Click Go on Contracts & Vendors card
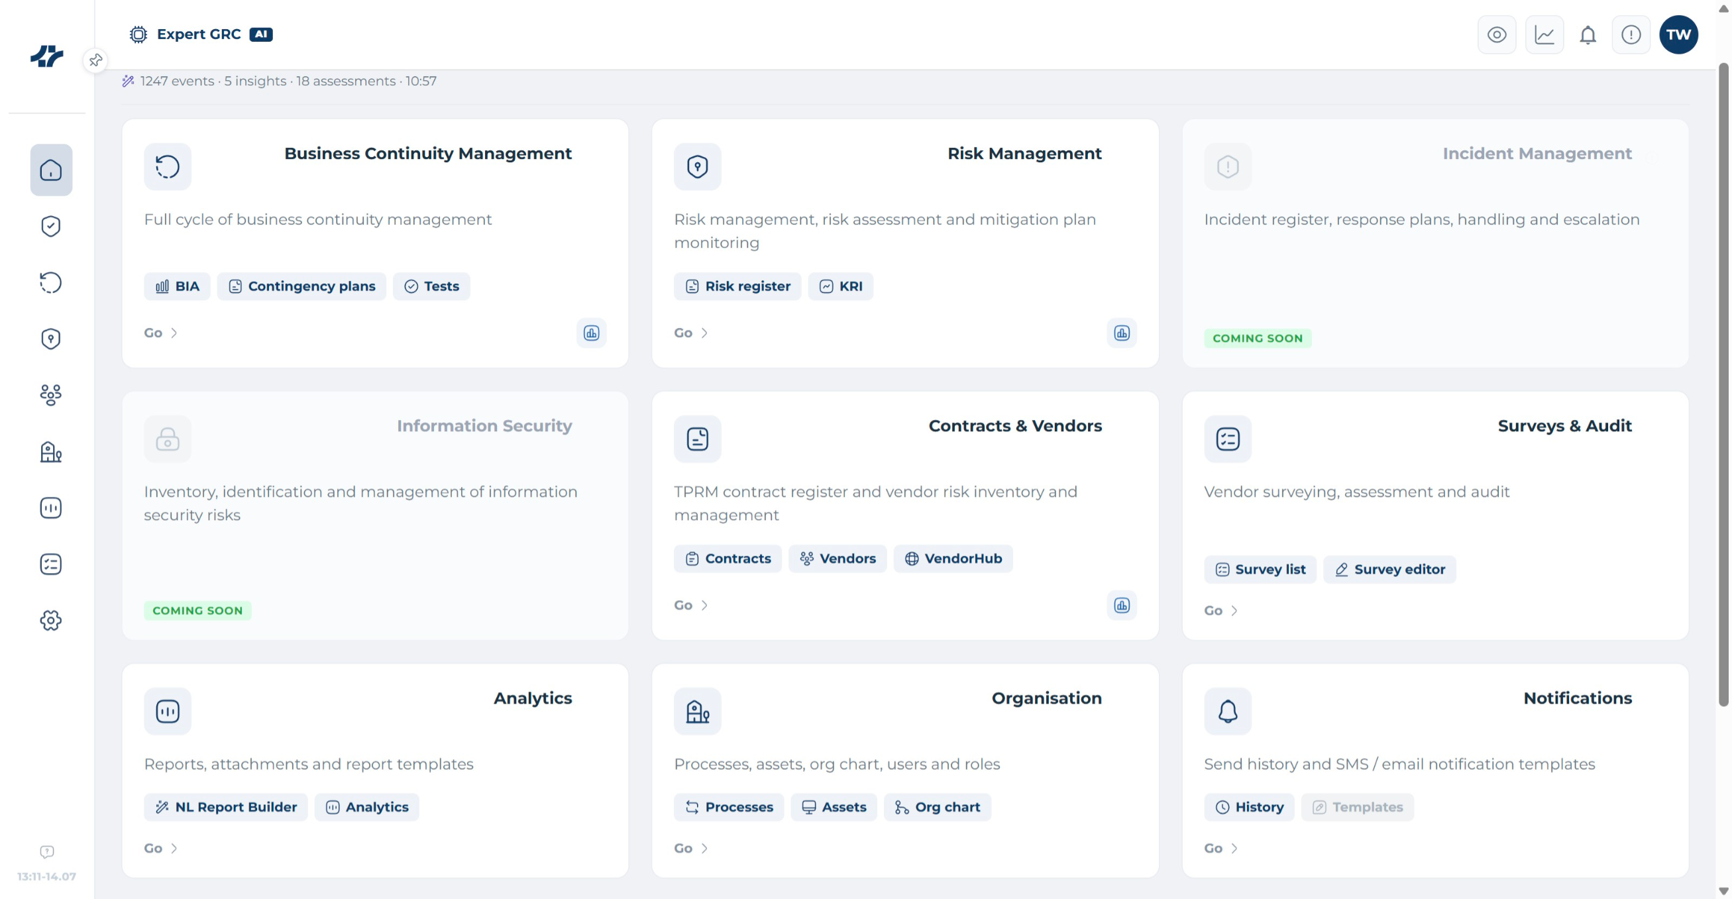Viewport: 1732px width, 899px height. coord(691,605)
